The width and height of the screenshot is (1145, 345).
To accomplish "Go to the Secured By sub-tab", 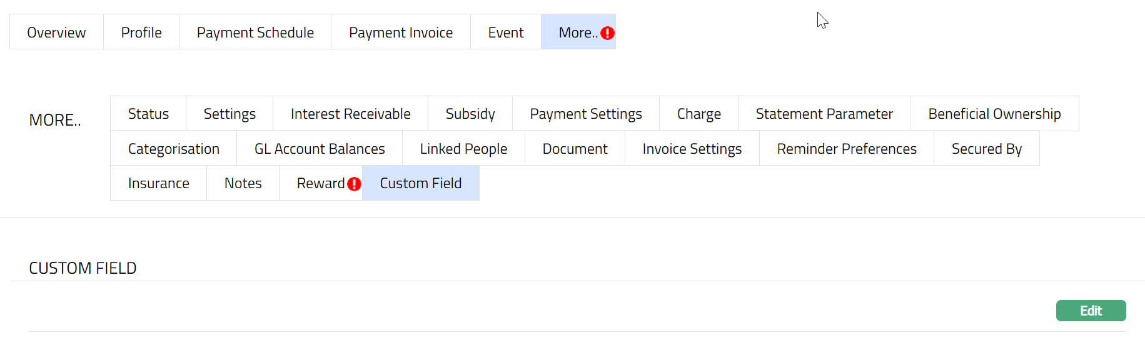I will [x=986, y=149].
